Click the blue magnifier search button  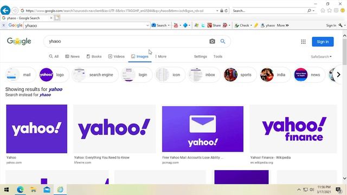click(x=223, y=41)
